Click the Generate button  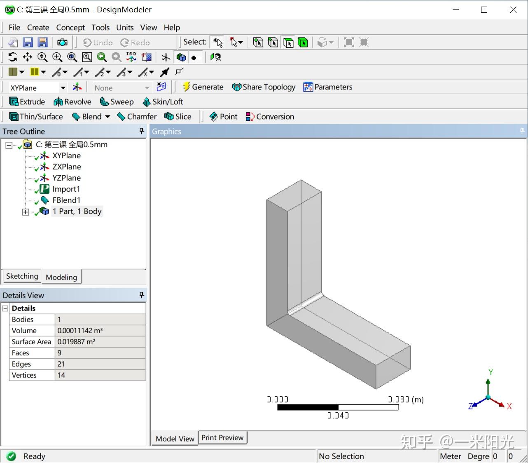click(x=203, y=87)
